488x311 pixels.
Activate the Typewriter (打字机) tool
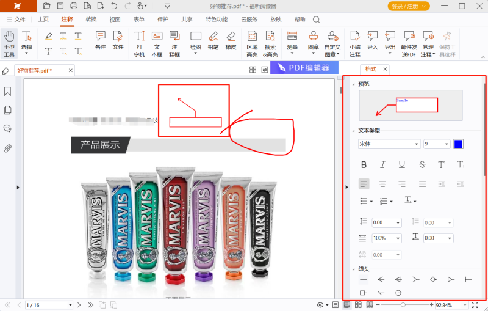139,44
